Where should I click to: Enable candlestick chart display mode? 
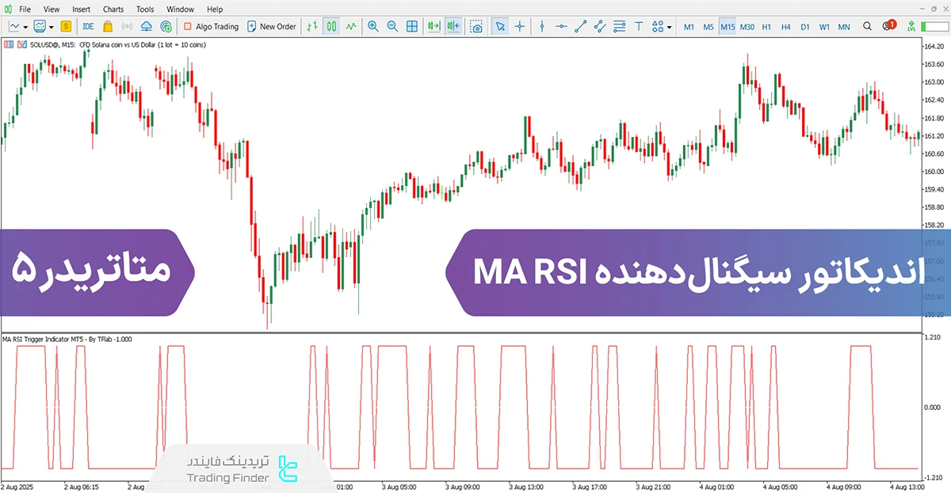click(x=331, y=26)
